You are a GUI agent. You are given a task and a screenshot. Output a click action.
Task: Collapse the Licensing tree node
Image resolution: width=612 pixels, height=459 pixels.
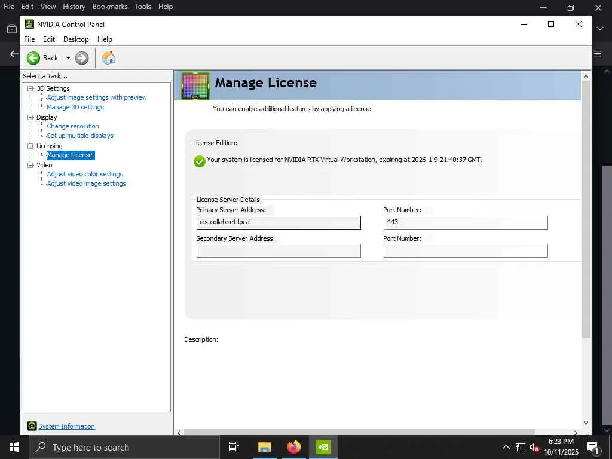(x=30, y=146)
